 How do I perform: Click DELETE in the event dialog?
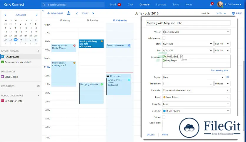(151, 134)
